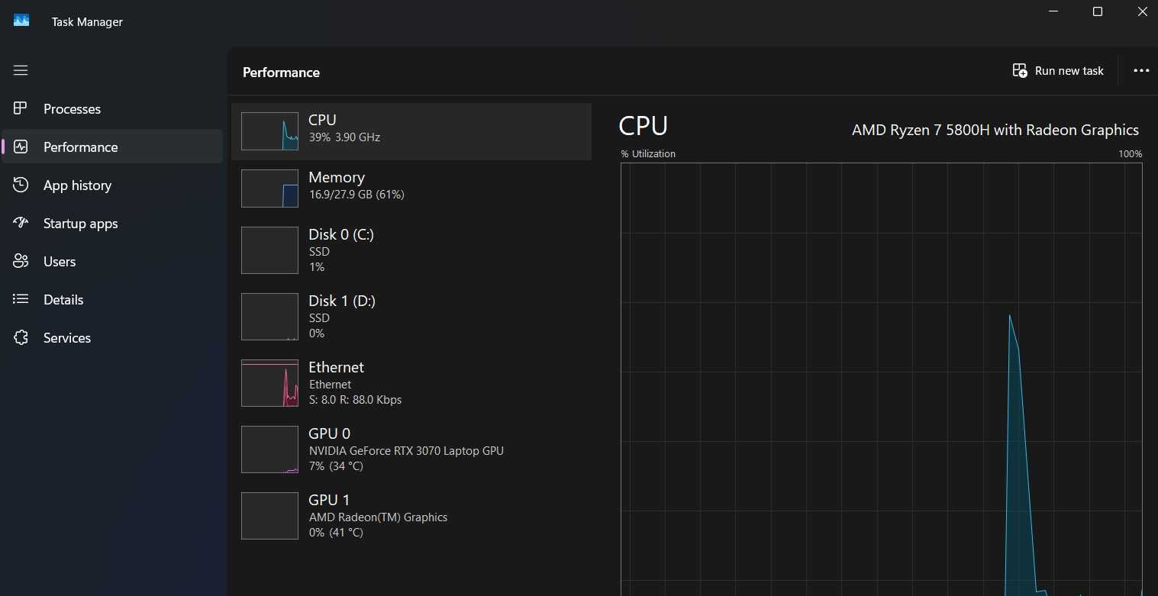This screenshot has width=1158, height=596.
Task: Select the GPU 0 graph thumbnail
Action: click(x=269, y=449)
